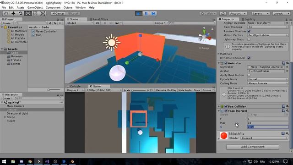Open Account button menu
This screenshot has height=165, width=293.
[238, 13]
